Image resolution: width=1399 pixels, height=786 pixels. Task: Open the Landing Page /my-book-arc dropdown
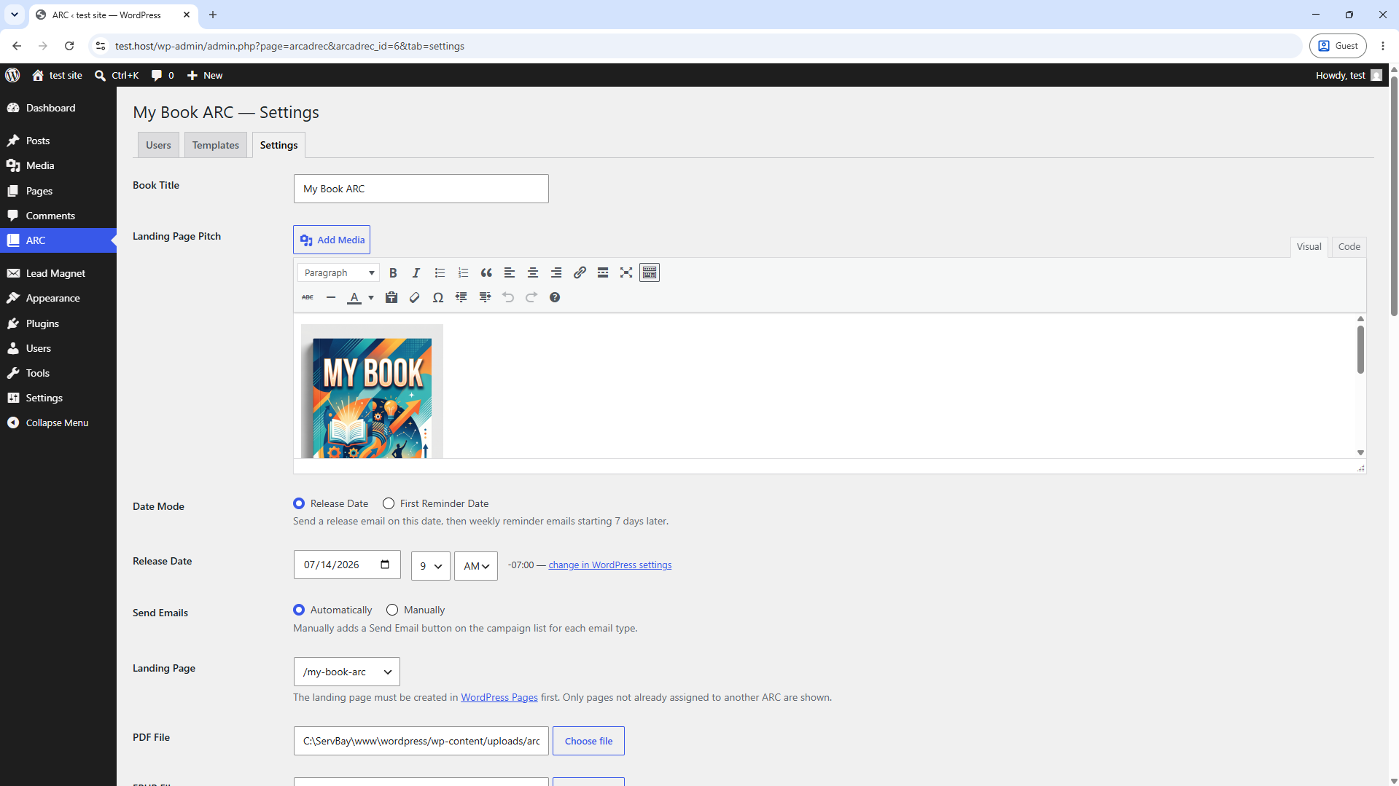[x=347, y=672]
